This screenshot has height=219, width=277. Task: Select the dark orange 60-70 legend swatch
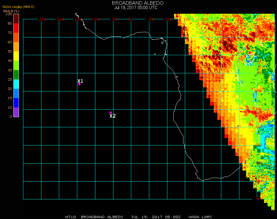(16, 37)
